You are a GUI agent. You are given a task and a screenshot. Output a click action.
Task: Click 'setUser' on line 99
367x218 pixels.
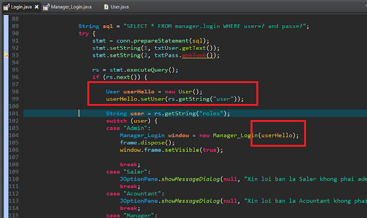(x=153, y=99)
